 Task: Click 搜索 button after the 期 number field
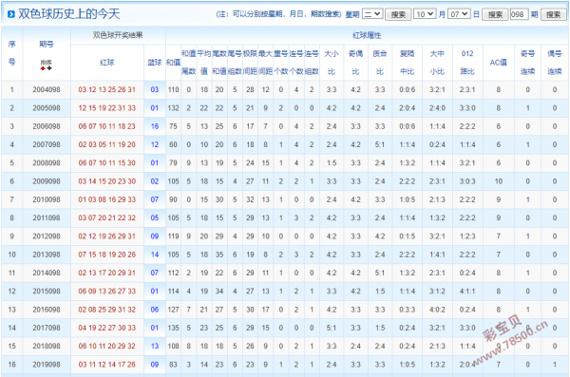click(x=553, y=14)
